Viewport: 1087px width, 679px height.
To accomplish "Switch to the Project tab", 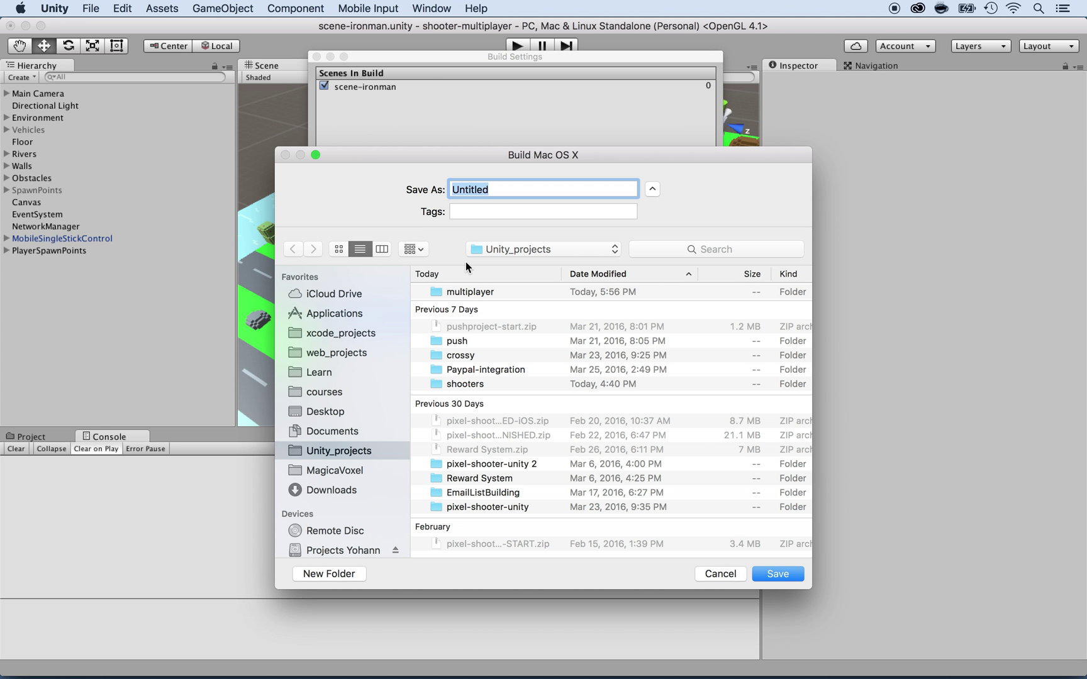I will (x=26, y=436).
